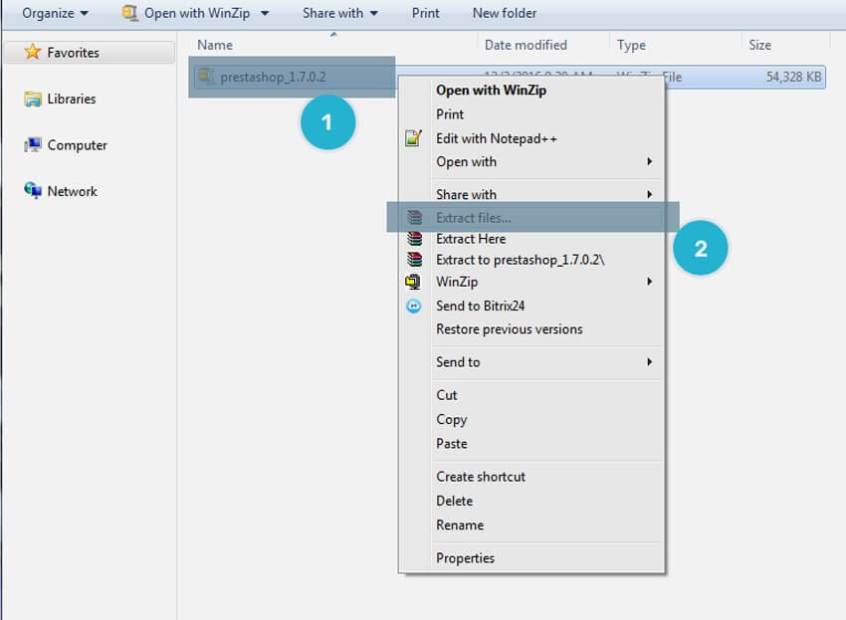Click the WinRAR icon beside Extract files
Viewport: 846px width, 620px height.
[x=414, y=217]
